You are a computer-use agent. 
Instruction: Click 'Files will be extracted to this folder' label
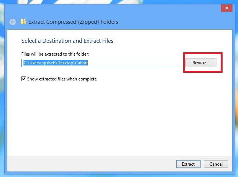point(55,54)
